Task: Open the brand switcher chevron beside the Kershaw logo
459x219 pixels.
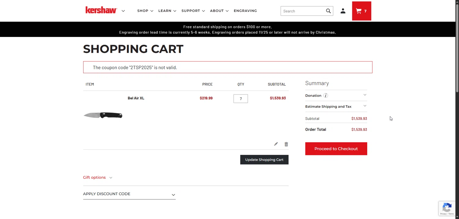Action: coord(123,11)
